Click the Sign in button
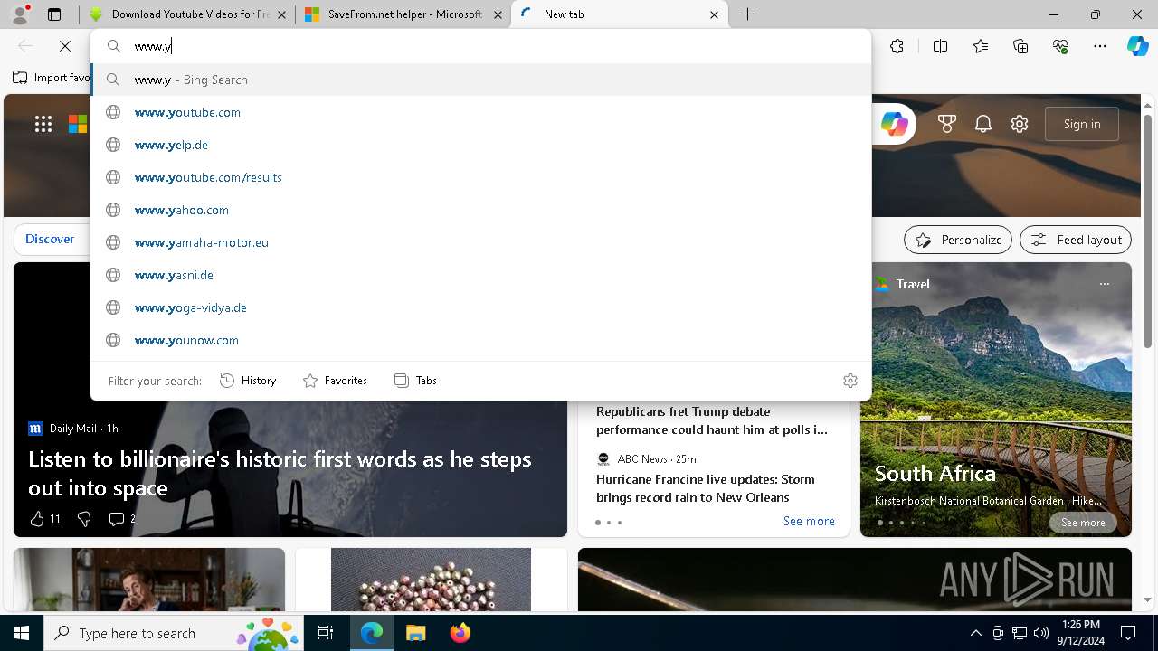This screenshot has height=651, width=1158. (1082, 124)
